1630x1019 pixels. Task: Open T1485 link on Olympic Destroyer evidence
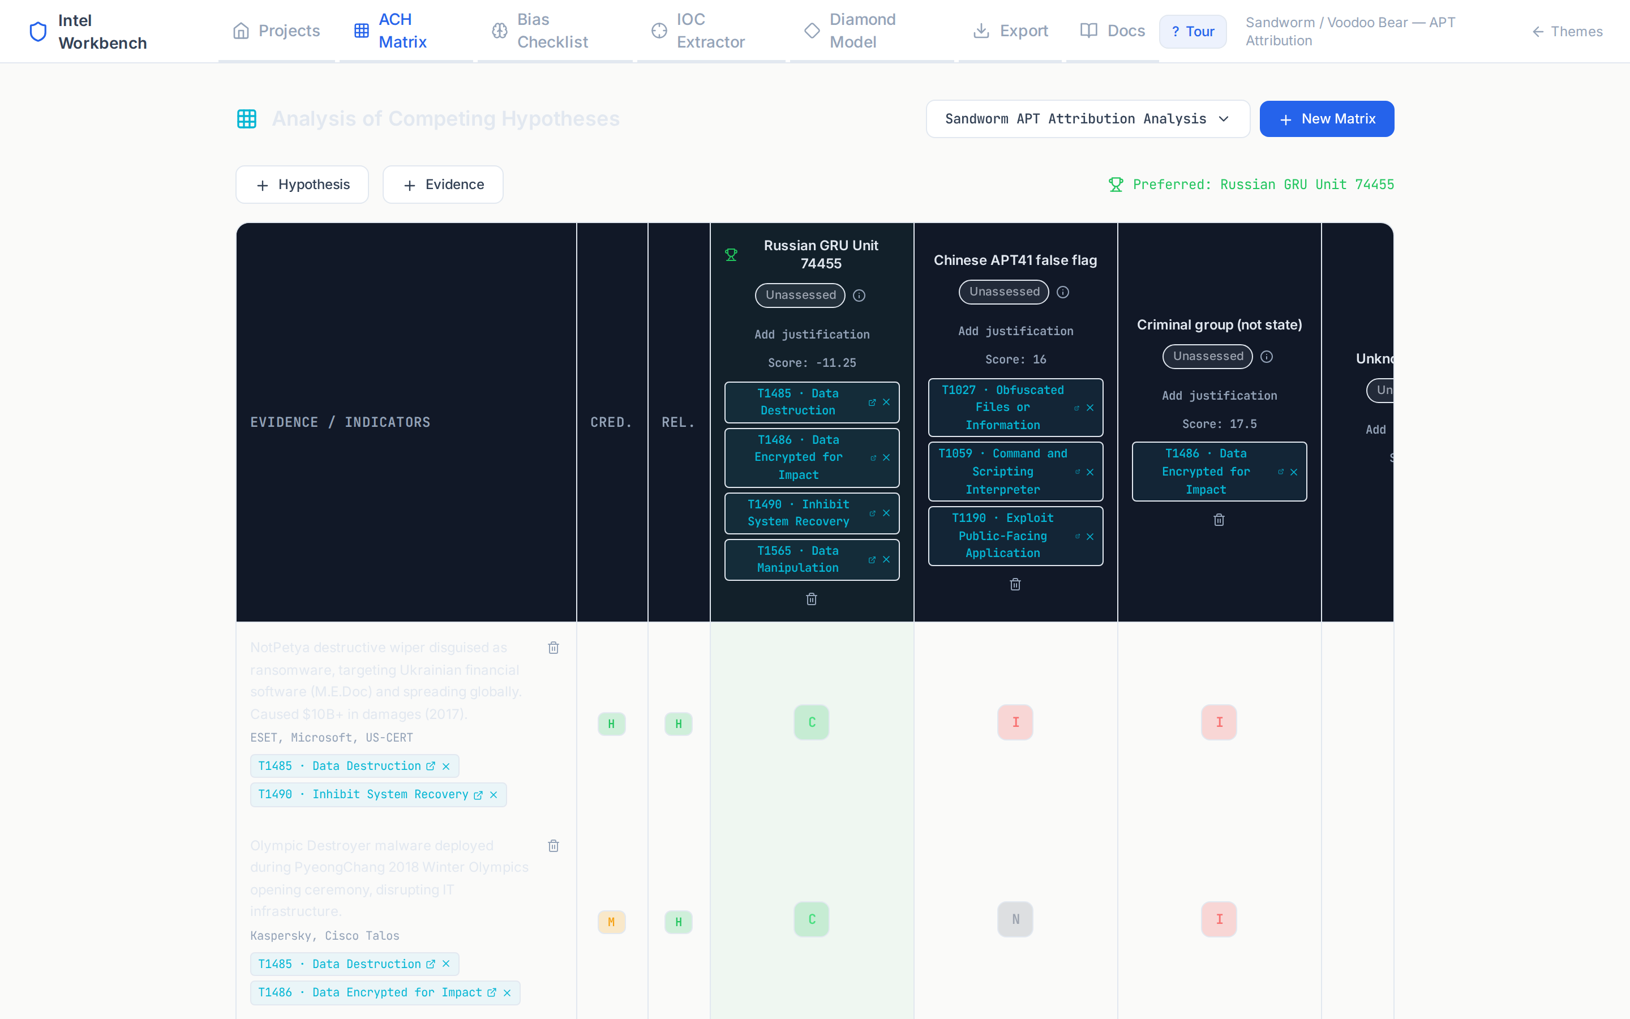pos(430,965)
